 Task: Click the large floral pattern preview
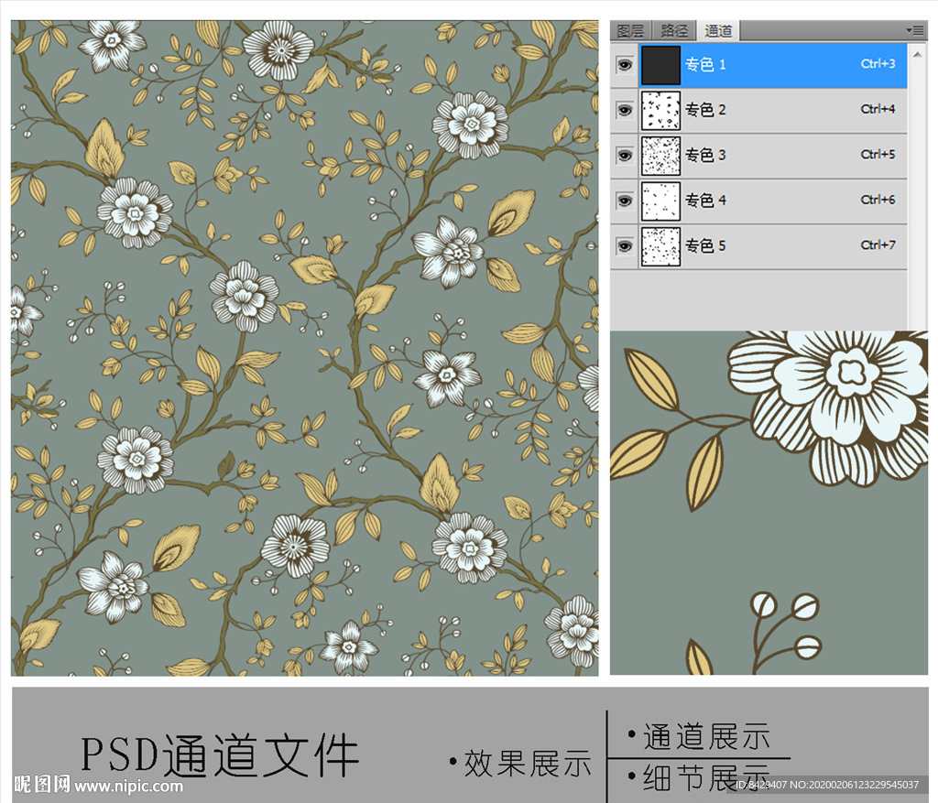tap(304, 348)
